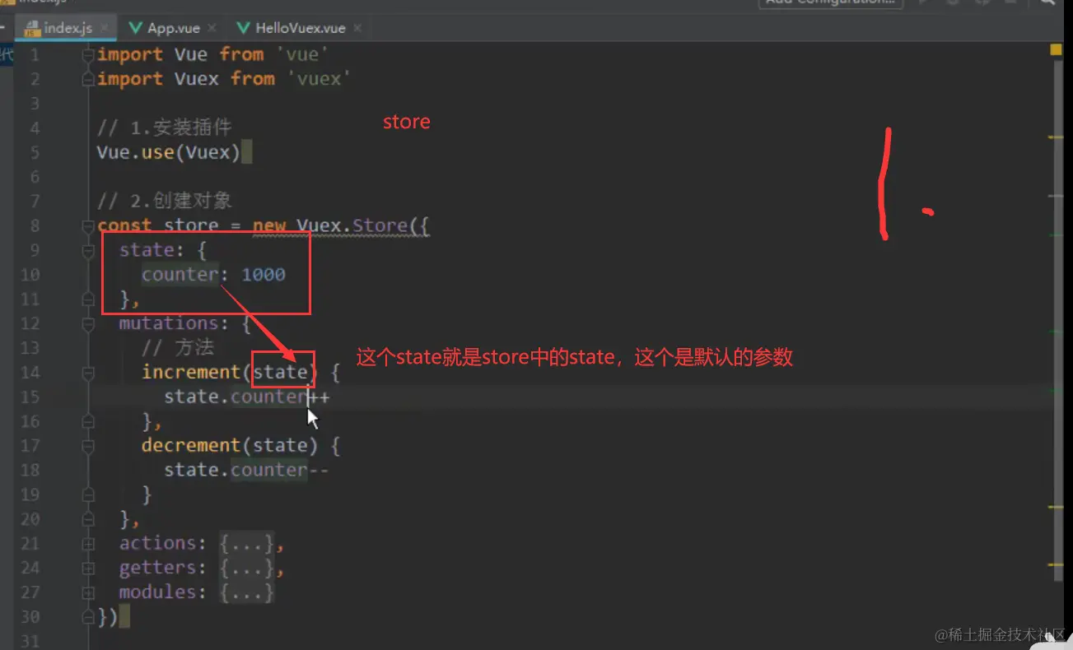Viewport: 1073px width, 650px height.
Task: Click the {...} placeholder after modules
Action: tap(246, 592)
